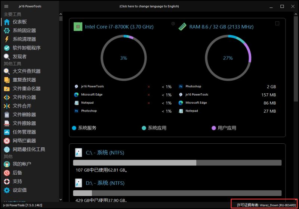This screenshot has width=299, height=209.
Task: Select Photoshop 2 GB memory row
Action: (x=227, y=87)
